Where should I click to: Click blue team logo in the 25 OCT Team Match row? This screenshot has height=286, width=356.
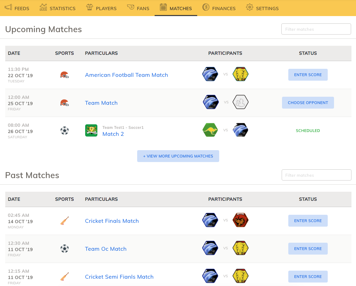point(211,102)
